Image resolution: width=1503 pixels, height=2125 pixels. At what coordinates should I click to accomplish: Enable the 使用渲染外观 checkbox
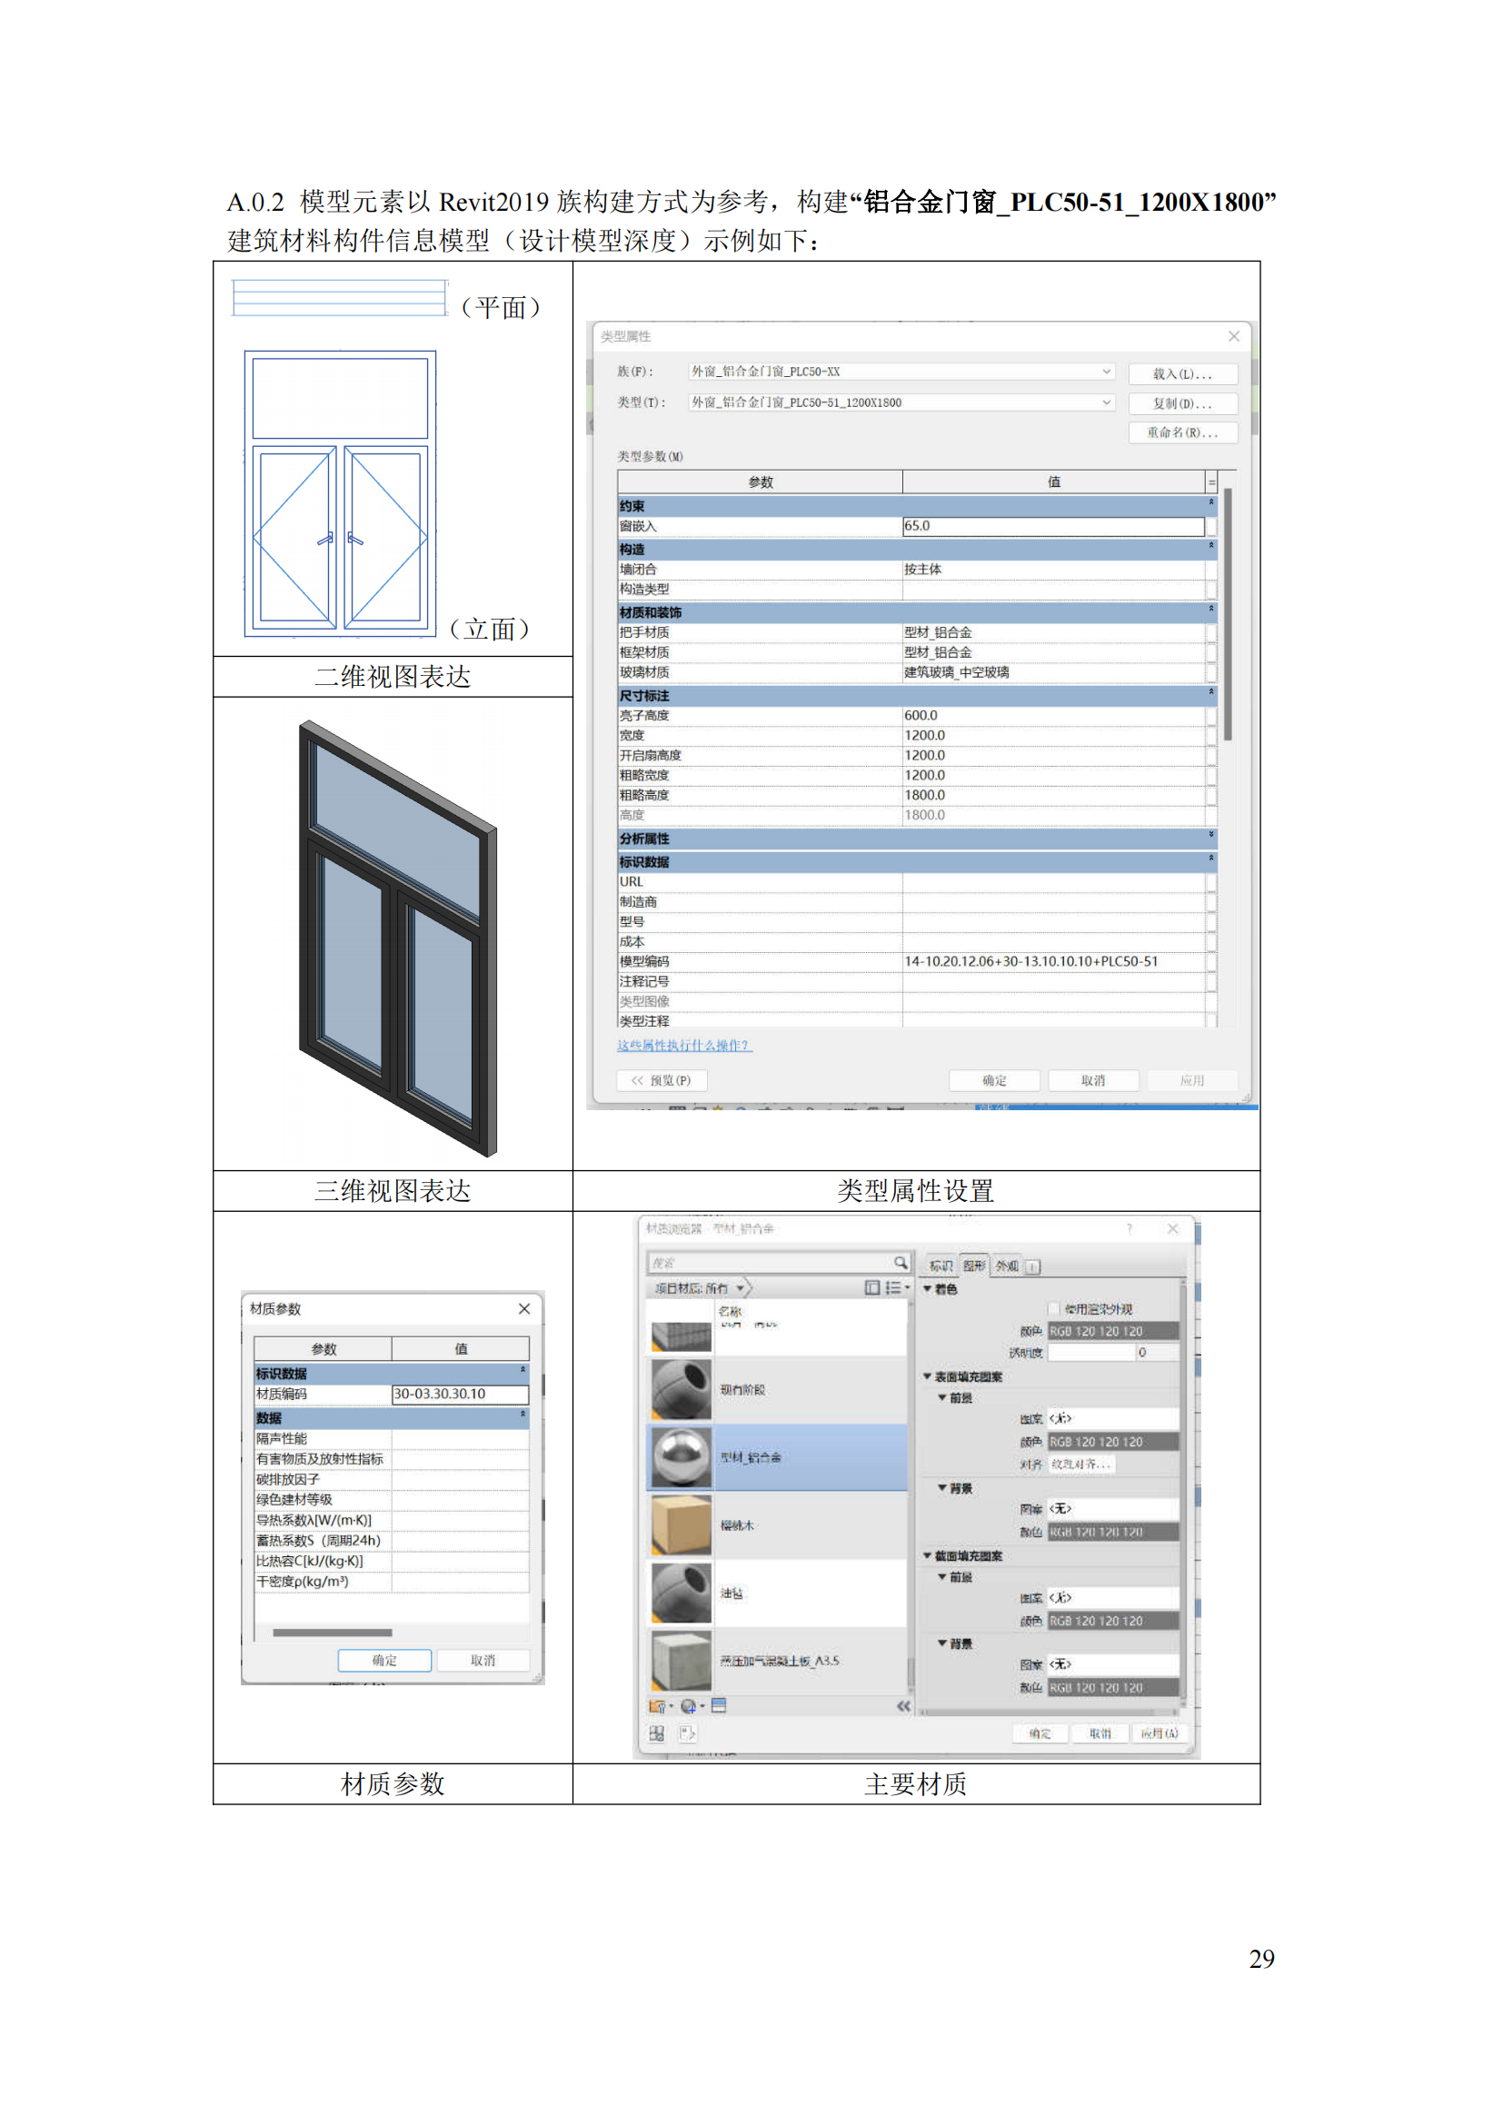coord(1053,1307)
